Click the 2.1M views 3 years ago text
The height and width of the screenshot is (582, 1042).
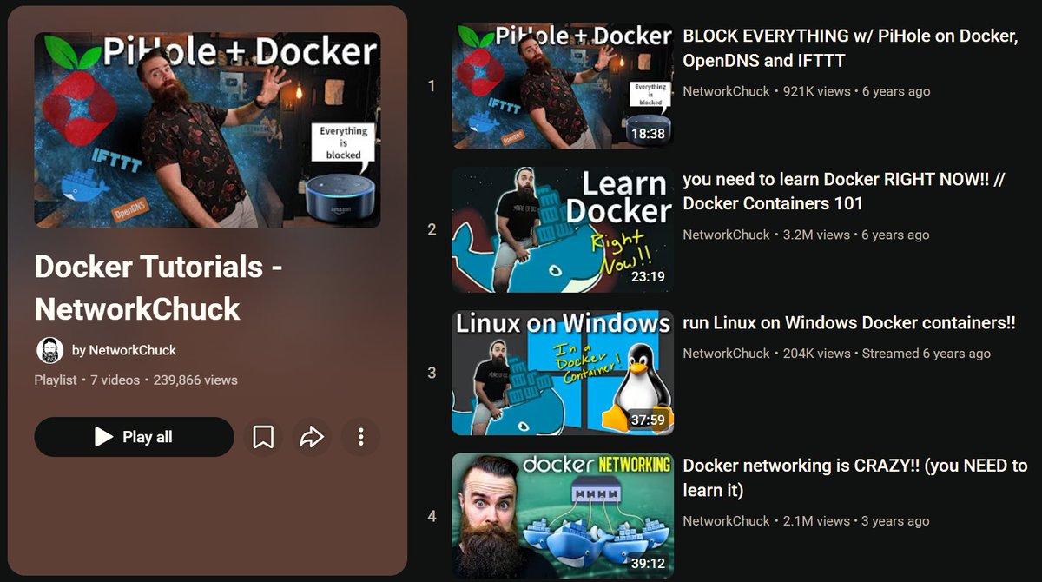coord(856,521)
